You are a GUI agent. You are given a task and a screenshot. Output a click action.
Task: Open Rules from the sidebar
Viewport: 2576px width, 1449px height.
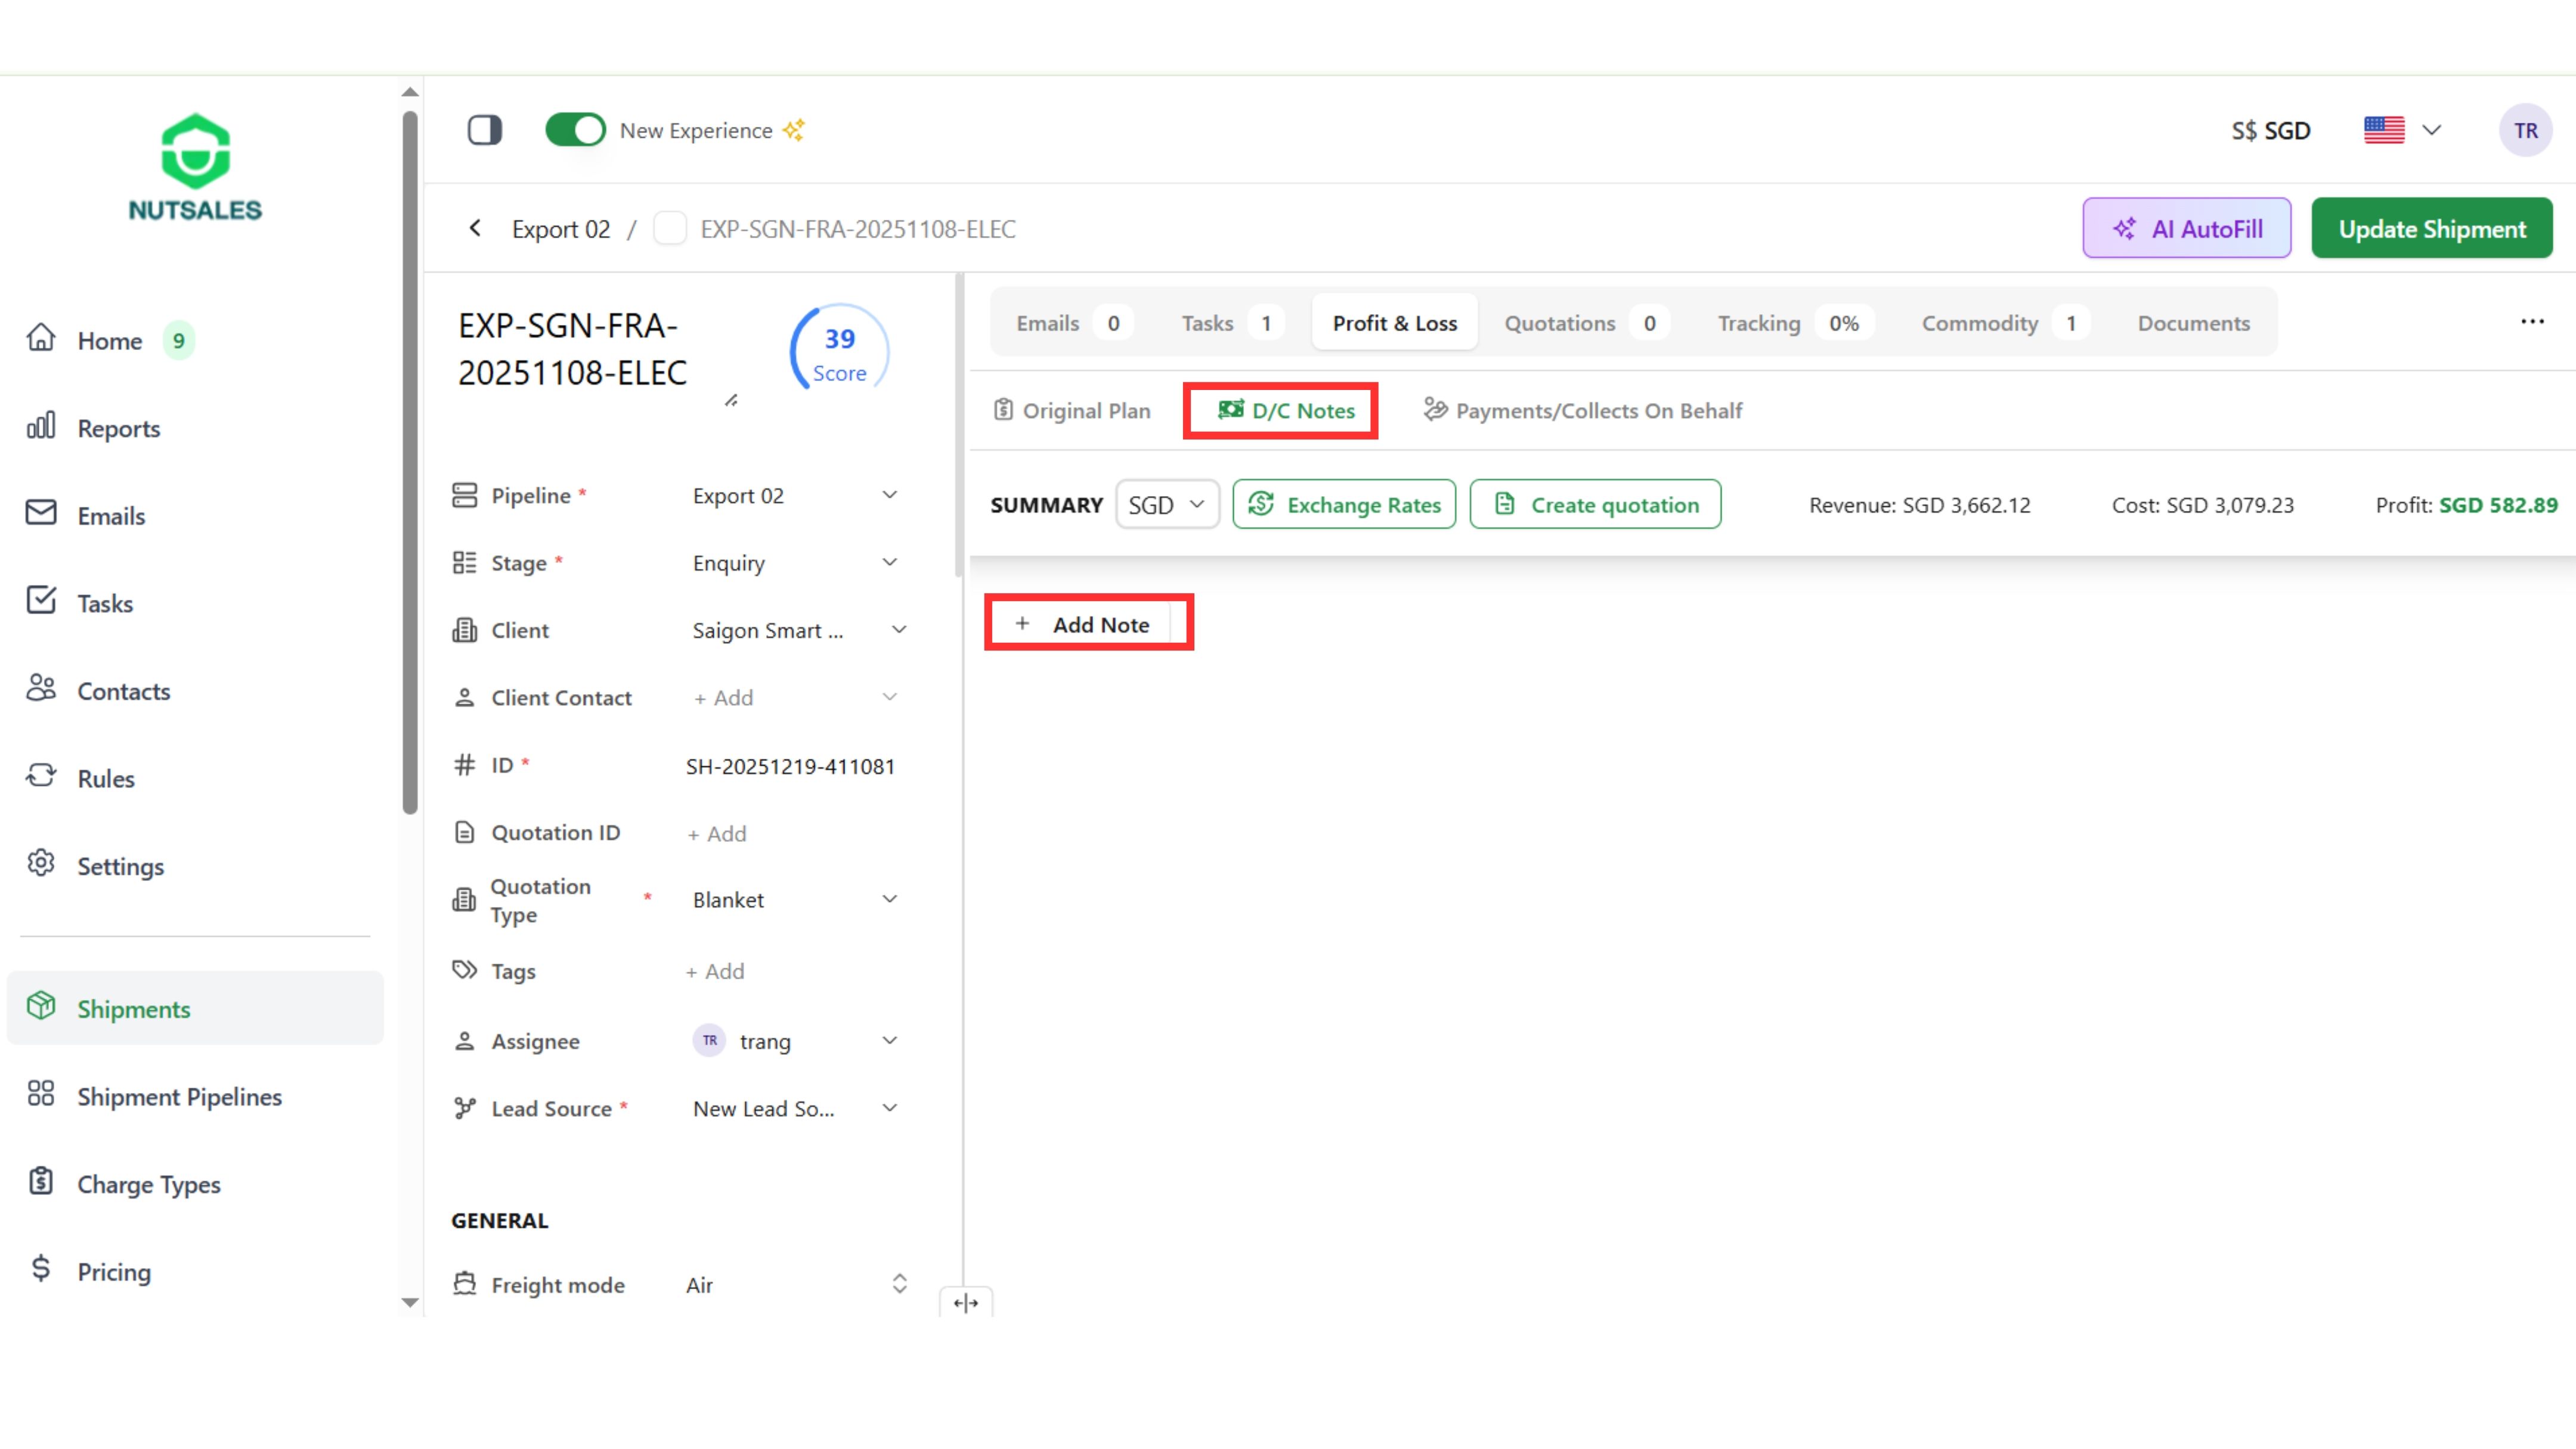point(105,778)
